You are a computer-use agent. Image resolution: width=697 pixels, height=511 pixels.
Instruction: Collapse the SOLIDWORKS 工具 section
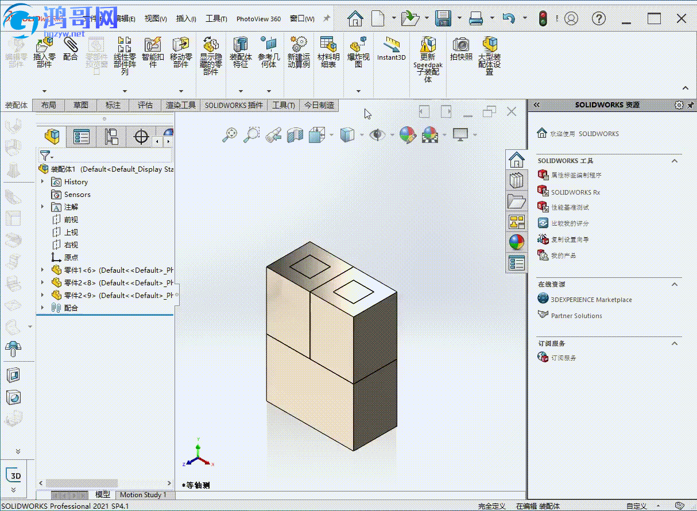[x=675, y=161]
